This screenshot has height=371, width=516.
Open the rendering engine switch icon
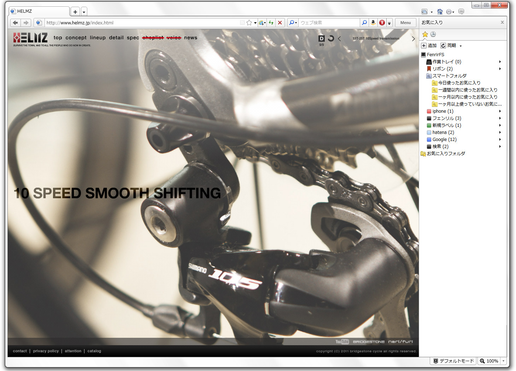pos(262,23)
